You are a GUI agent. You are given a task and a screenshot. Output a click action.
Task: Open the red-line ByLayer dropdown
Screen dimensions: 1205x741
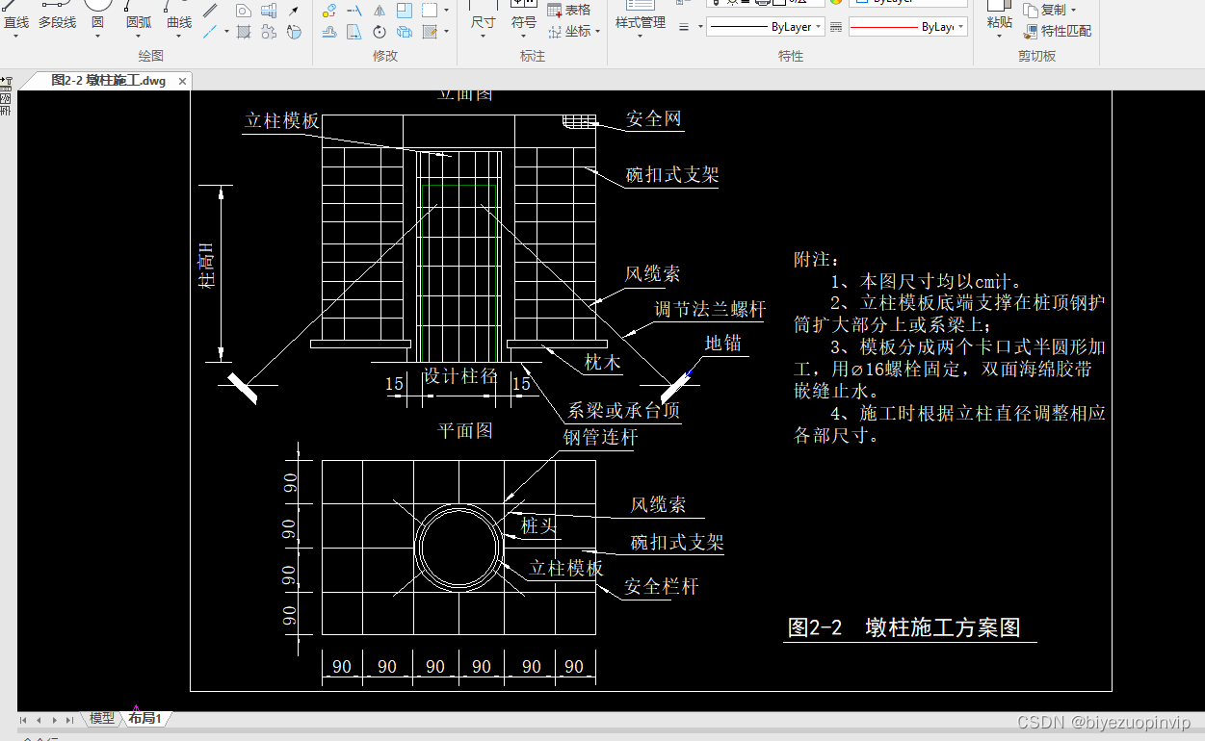[x=961, y=27]
